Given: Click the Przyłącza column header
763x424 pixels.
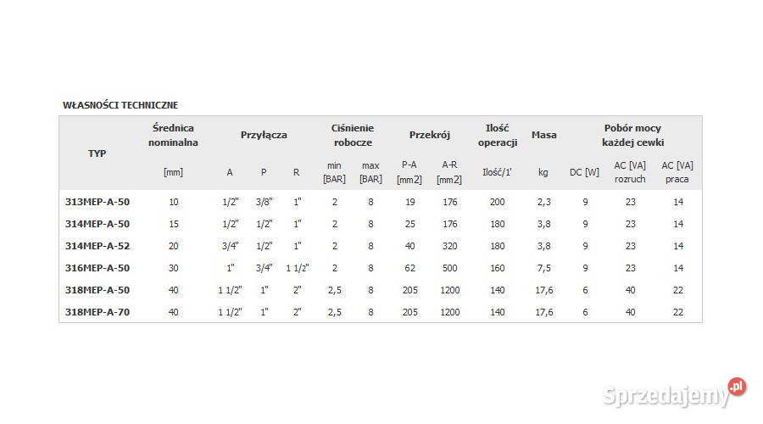Looking at the screenshot, I should click(264, 135).
